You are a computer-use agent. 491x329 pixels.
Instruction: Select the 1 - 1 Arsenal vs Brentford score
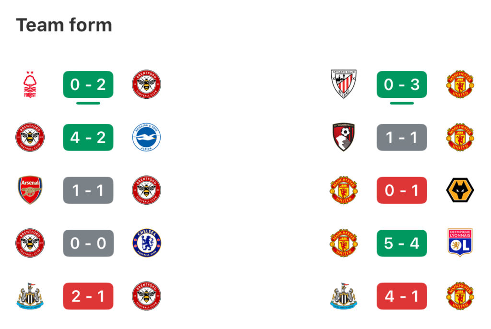point(88,190)
